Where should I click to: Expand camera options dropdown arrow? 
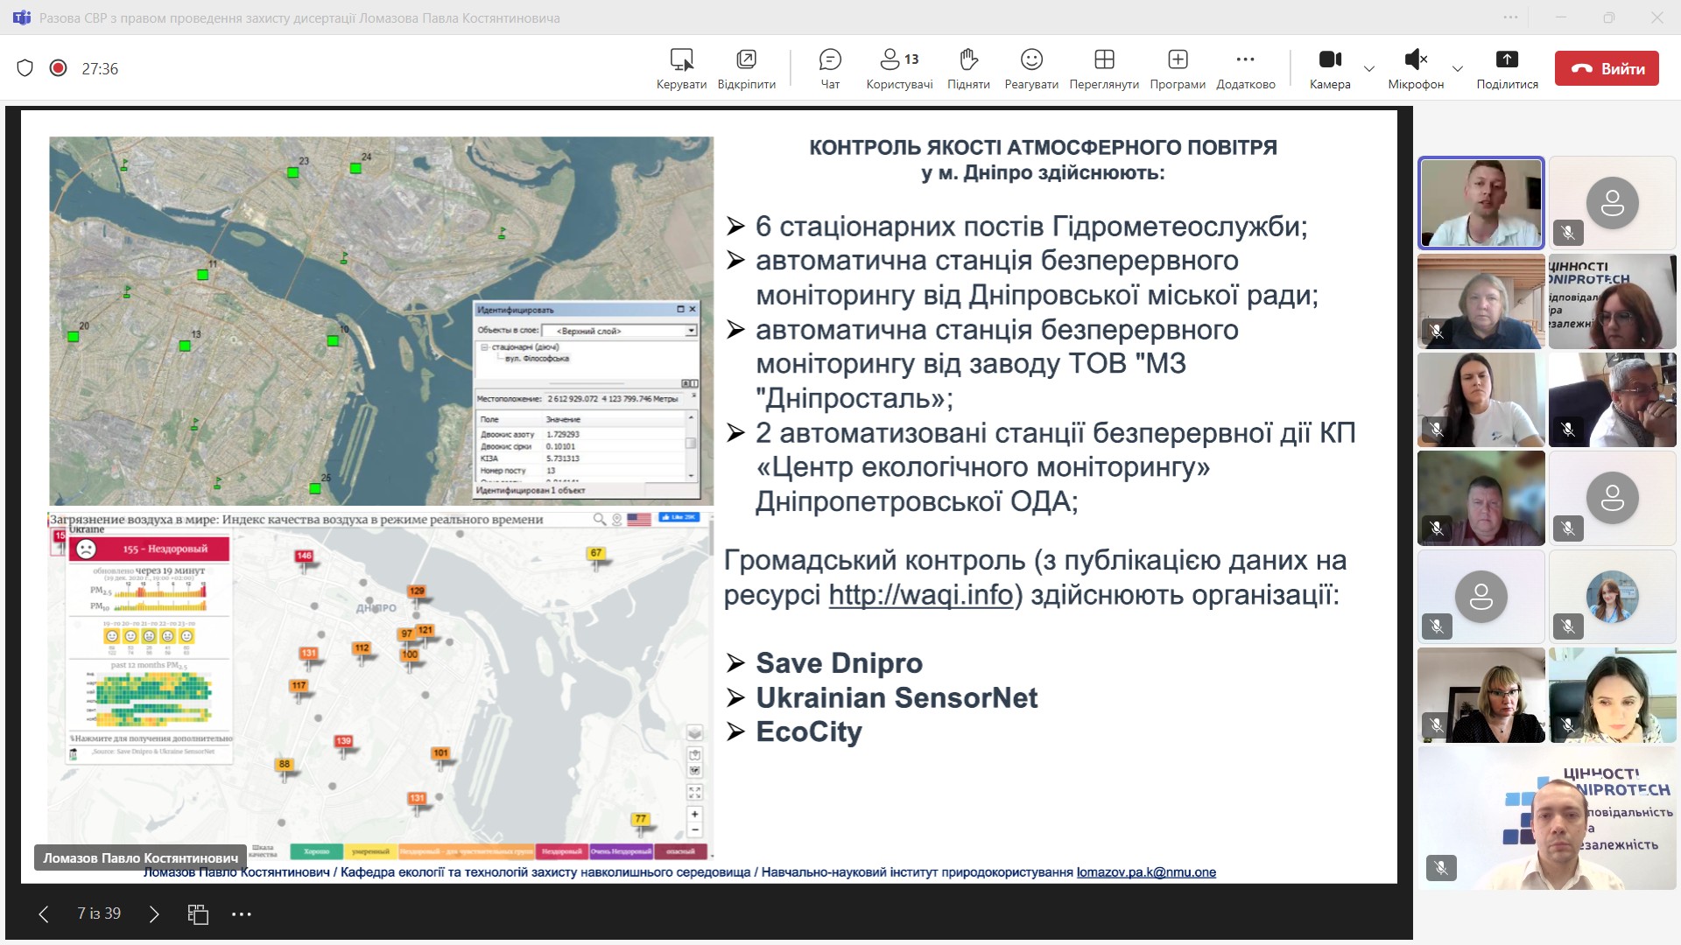pos(1369,69)
